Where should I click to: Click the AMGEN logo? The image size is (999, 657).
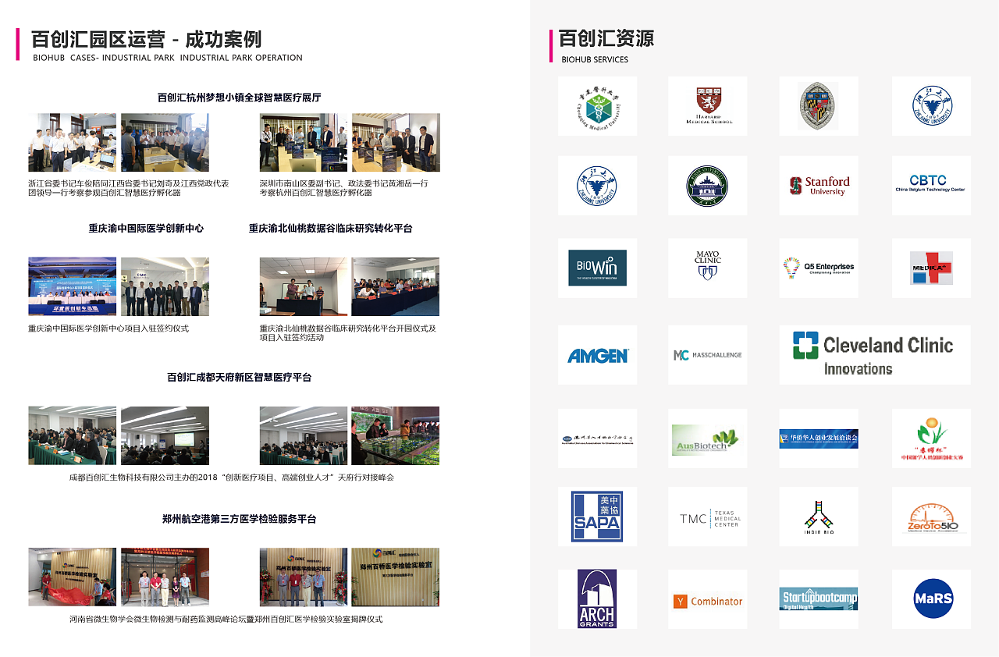click(x=597, y=355)
